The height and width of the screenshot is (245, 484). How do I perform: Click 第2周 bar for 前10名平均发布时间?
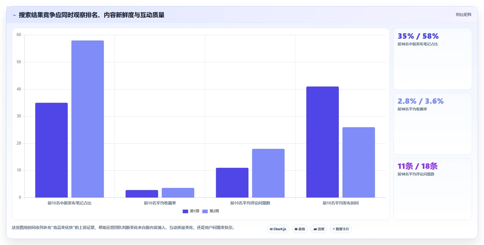pos(359,162)
